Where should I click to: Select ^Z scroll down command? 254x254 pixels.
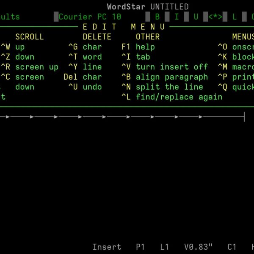pos(18,57)
